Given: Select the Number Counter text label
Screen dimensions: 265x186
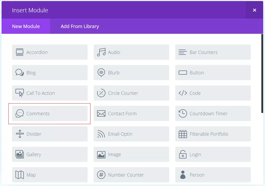Looking at the screenshot, I should point(126,175).
